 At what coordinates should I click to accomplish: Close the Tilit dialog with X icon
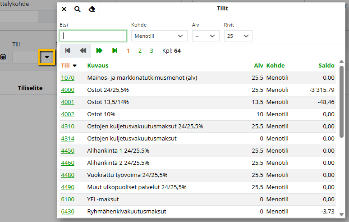[64, 9]
